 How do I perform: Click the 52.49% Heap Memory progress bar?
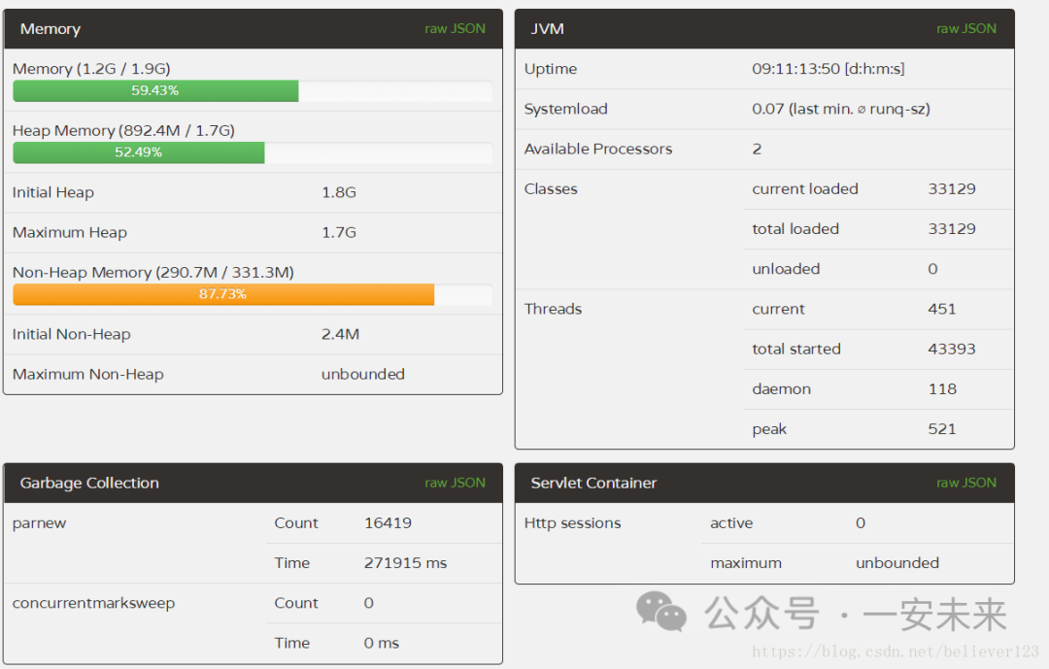(253, 152)
